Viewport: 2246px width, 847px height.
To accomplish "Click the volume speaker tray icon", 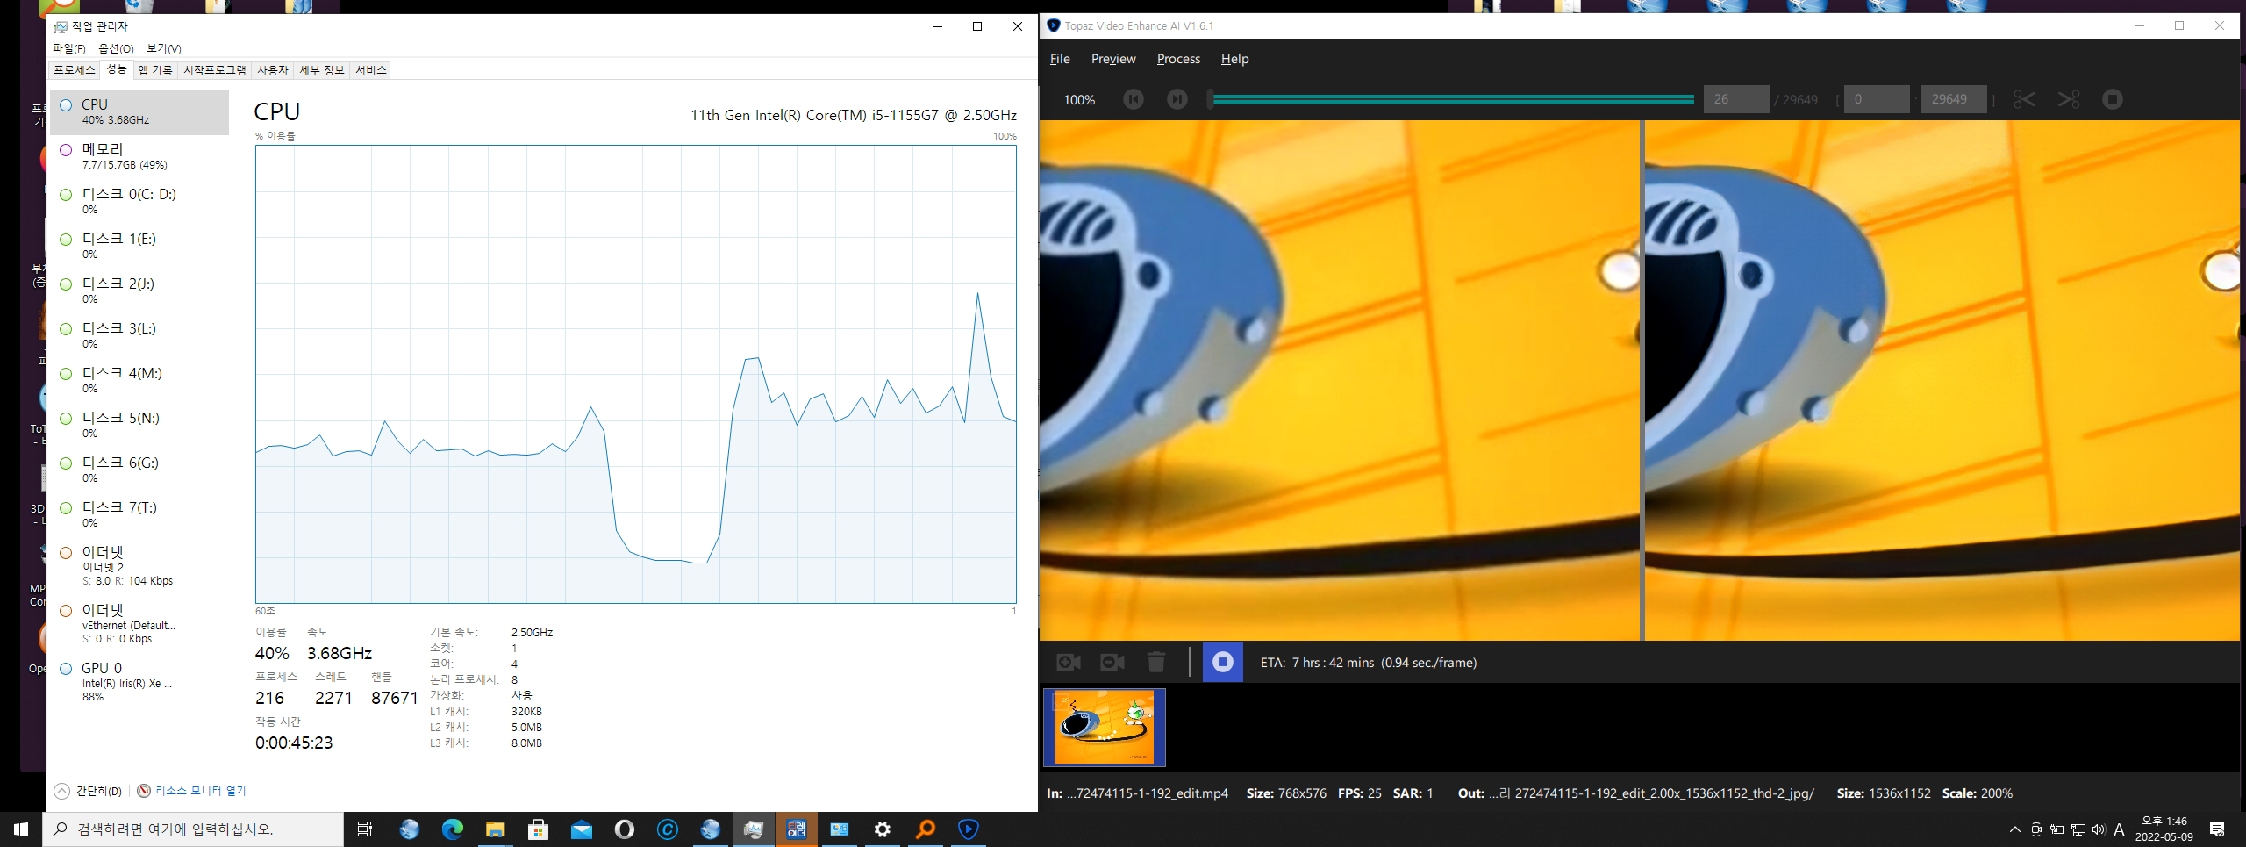I will pyautogui.click(x=2098, y=829).
